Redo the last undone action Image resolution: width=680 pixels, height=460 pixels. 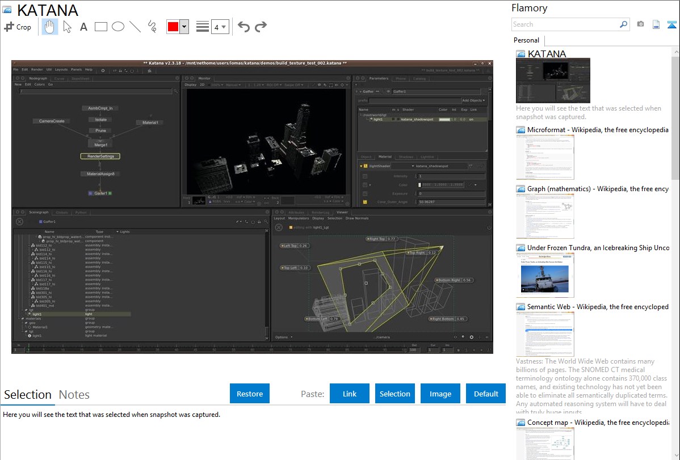(261, 27)
